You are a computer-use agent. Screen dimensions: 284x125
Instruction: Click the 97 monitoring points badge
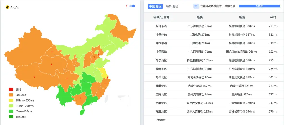click(196, 6)
